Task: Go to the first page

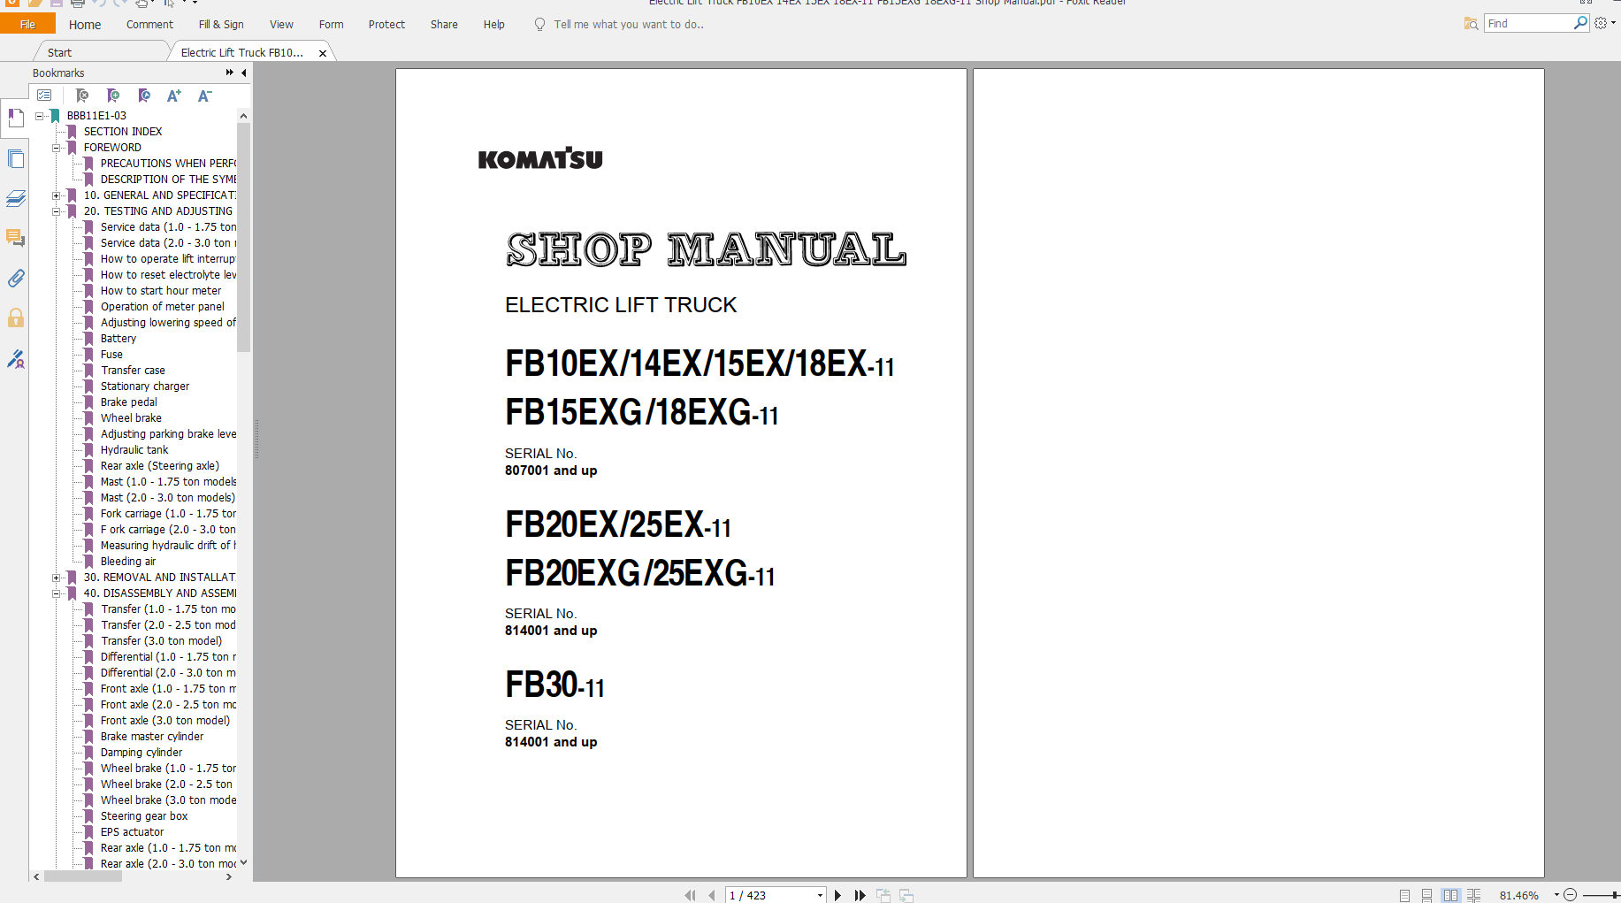Action: pos(690,895)
